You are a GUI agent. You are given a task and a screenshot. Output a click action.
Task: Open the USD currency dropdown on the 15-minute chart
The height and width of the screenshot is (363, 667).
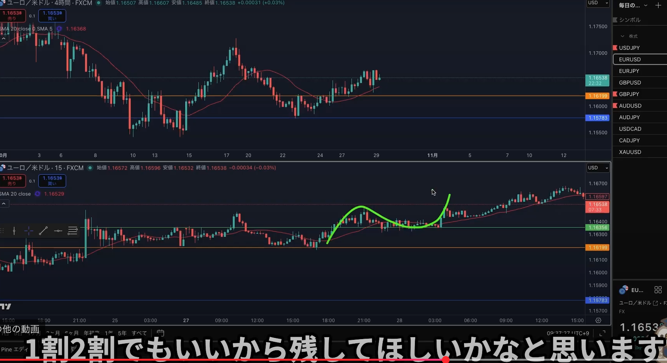click(x=598, y=168)
